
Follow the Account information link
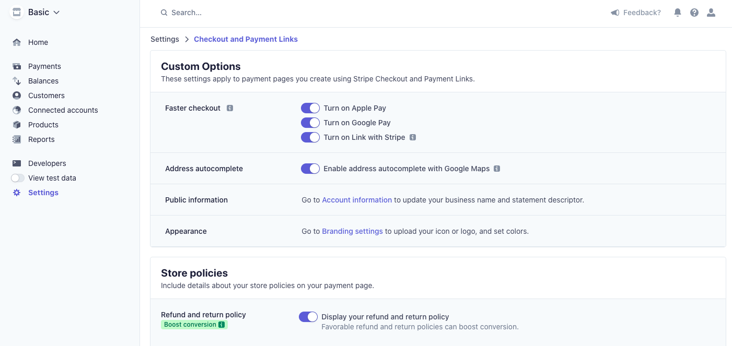coord(357,200)
